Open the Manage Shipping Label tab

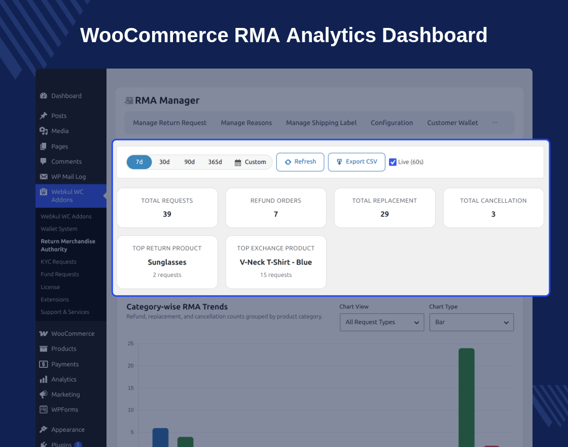(x=322, y=123)
